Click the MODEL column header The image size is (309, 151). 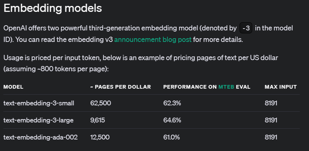click(x=13, y=87)
